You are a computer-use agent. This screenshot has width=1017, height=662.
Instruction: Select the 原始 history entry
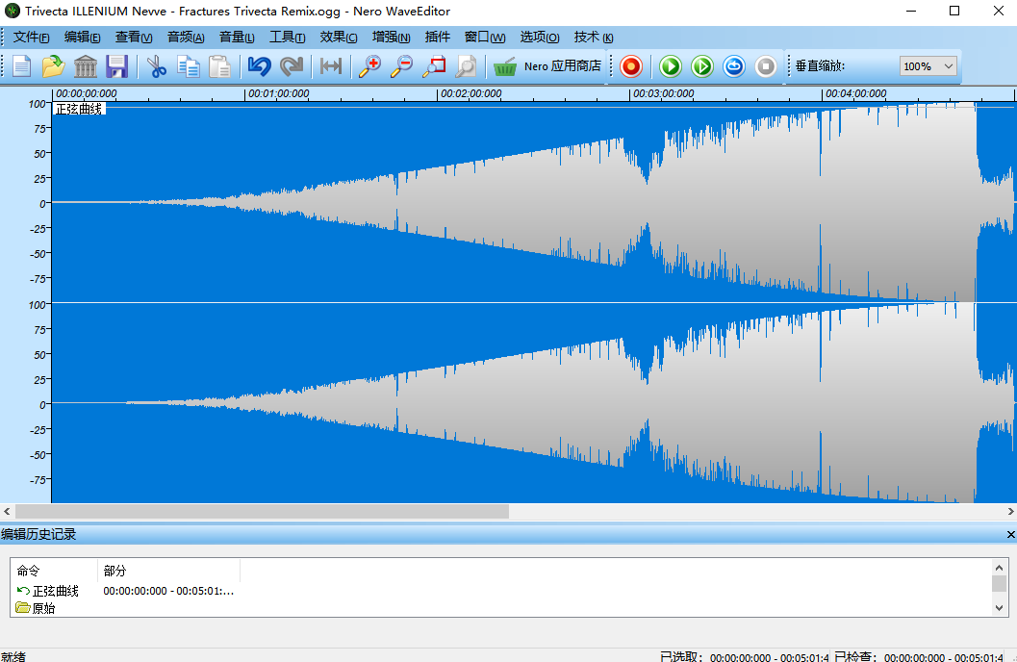tap(43, 608)
